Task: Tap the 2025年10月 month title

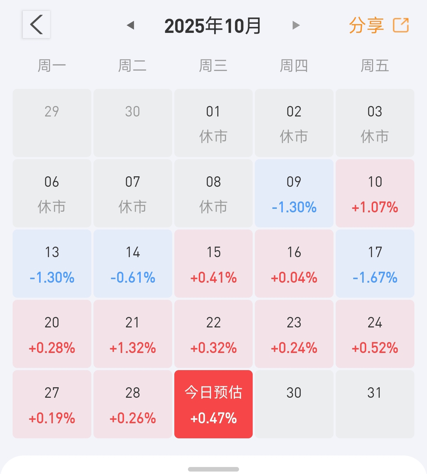Action: click(213, 26)
